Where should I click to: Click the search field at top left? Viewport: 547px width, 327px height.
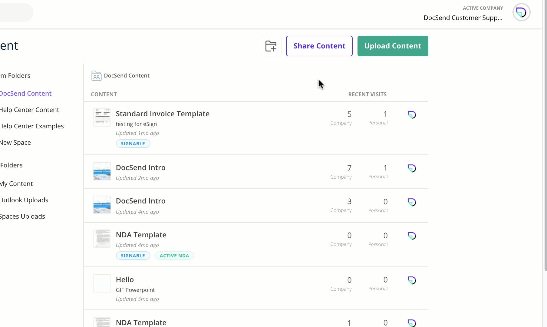[x=17, y=12]
